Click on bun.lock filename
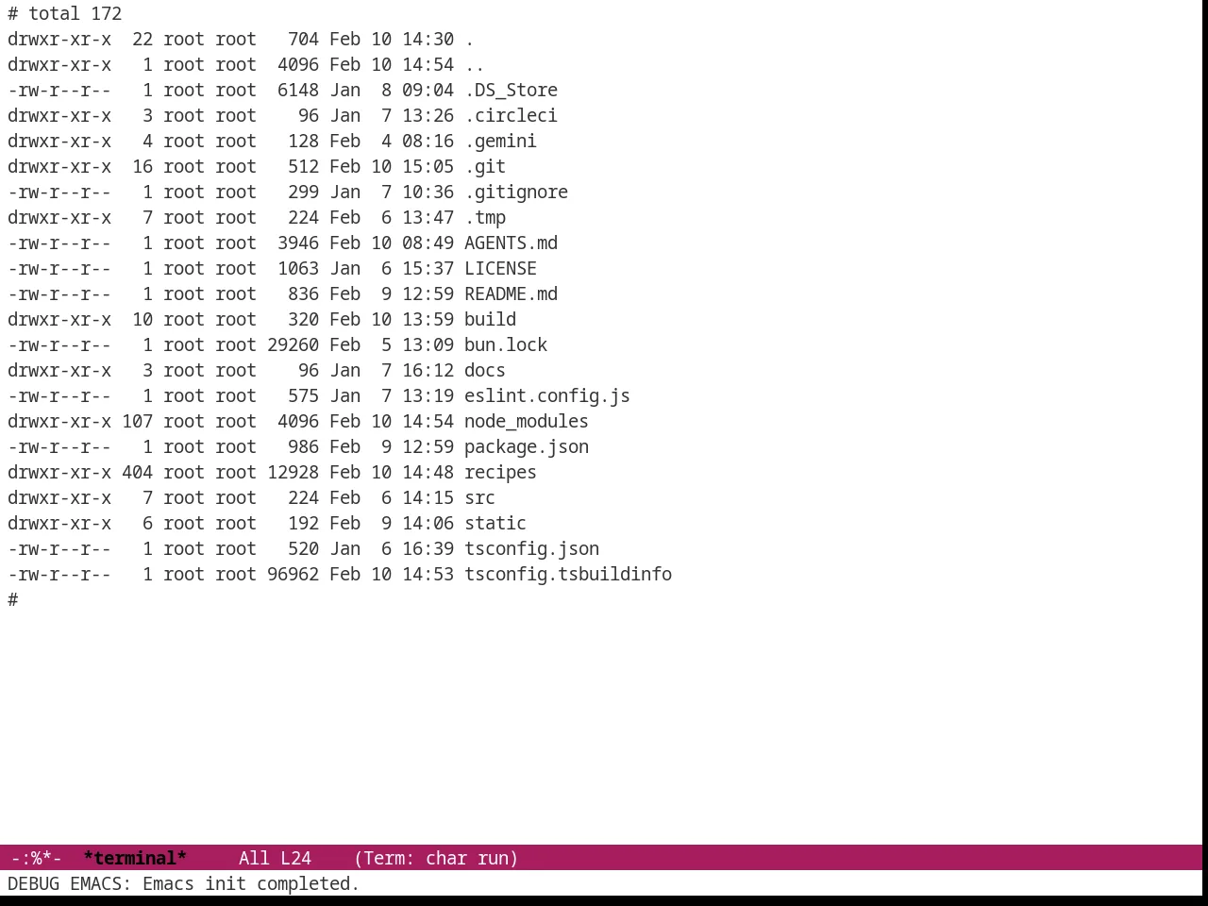This screenshot has width=1208, height=906. [506, 344]
